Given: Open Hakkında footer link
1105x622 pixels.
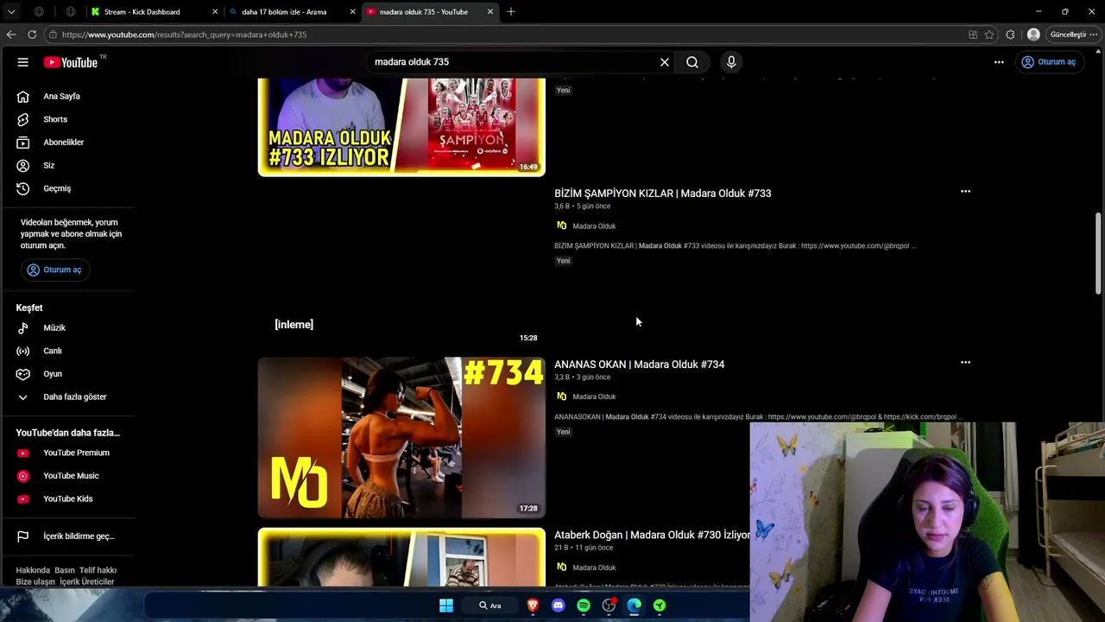Looking at the screenshot, I should click(x=33, y=570).
